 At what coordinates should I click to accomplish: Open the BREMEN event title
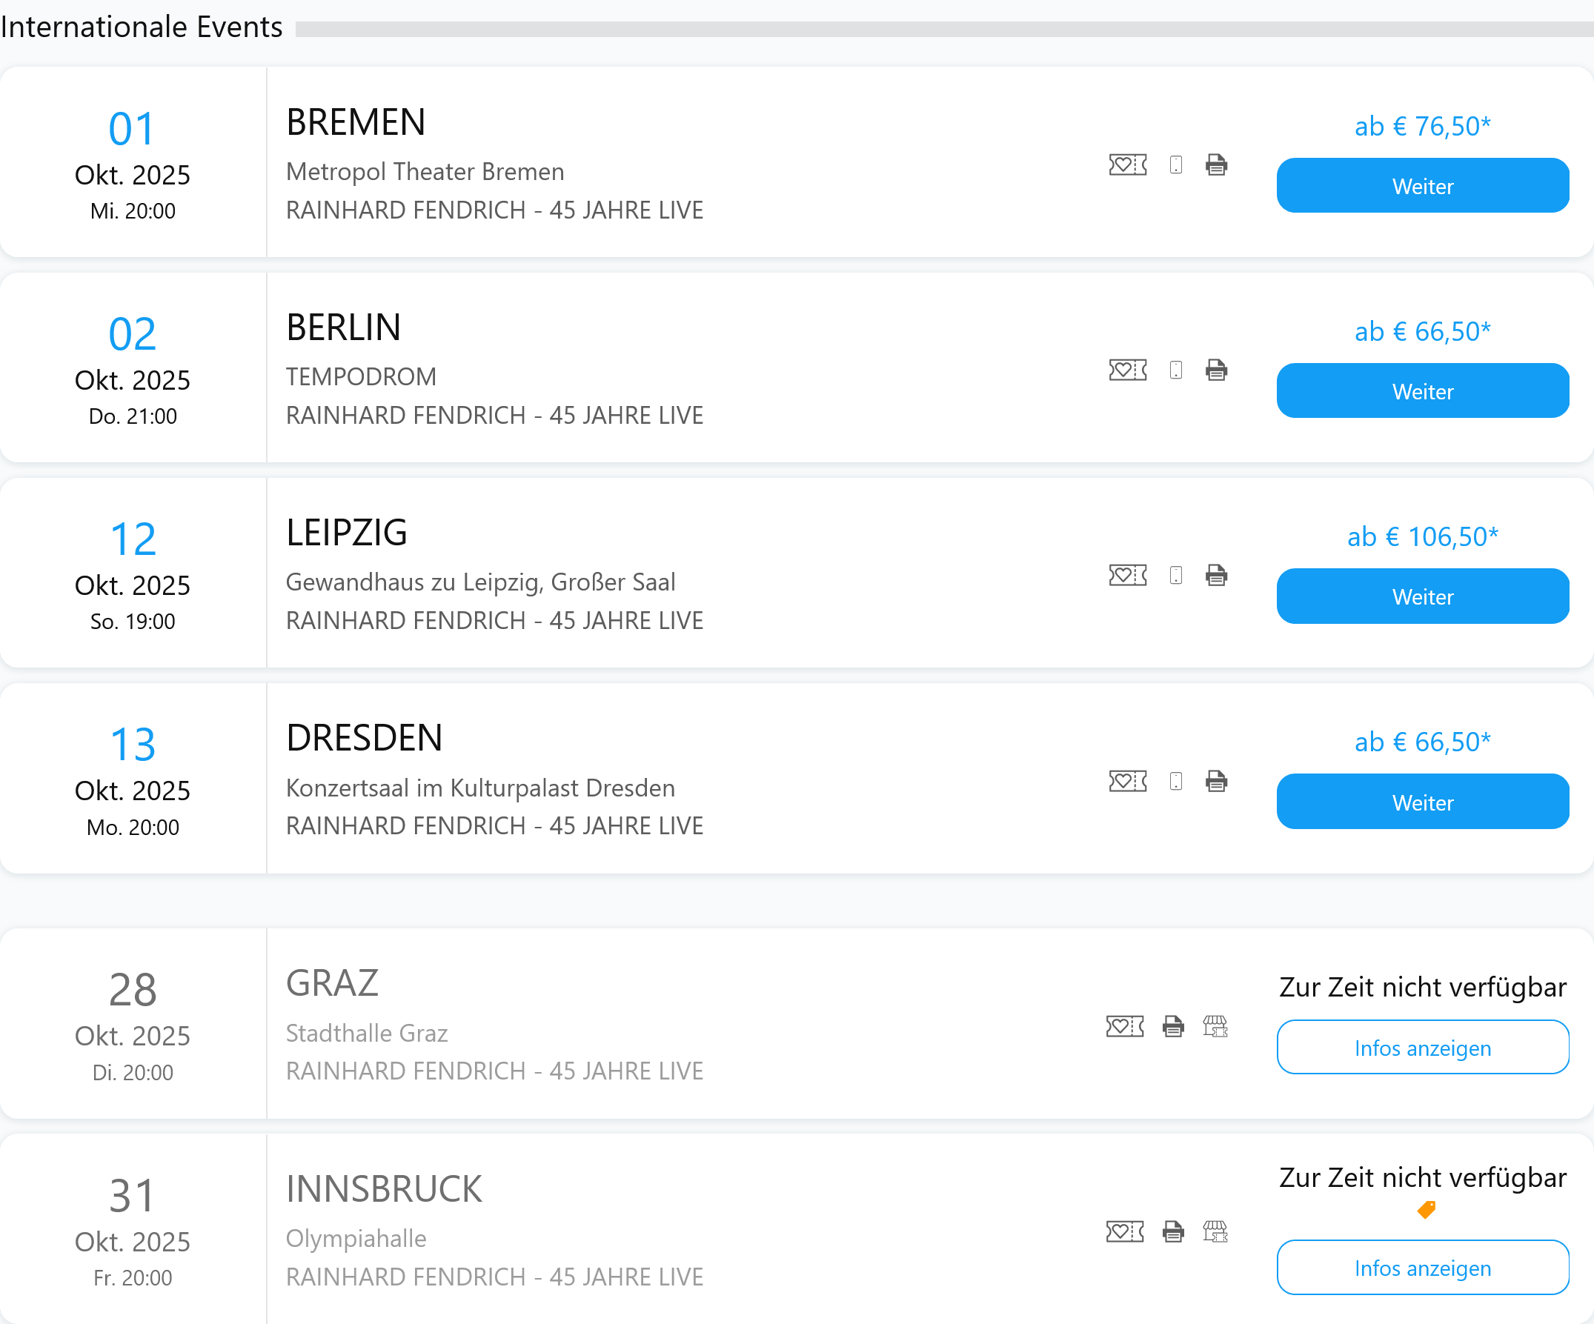[355, 122]
